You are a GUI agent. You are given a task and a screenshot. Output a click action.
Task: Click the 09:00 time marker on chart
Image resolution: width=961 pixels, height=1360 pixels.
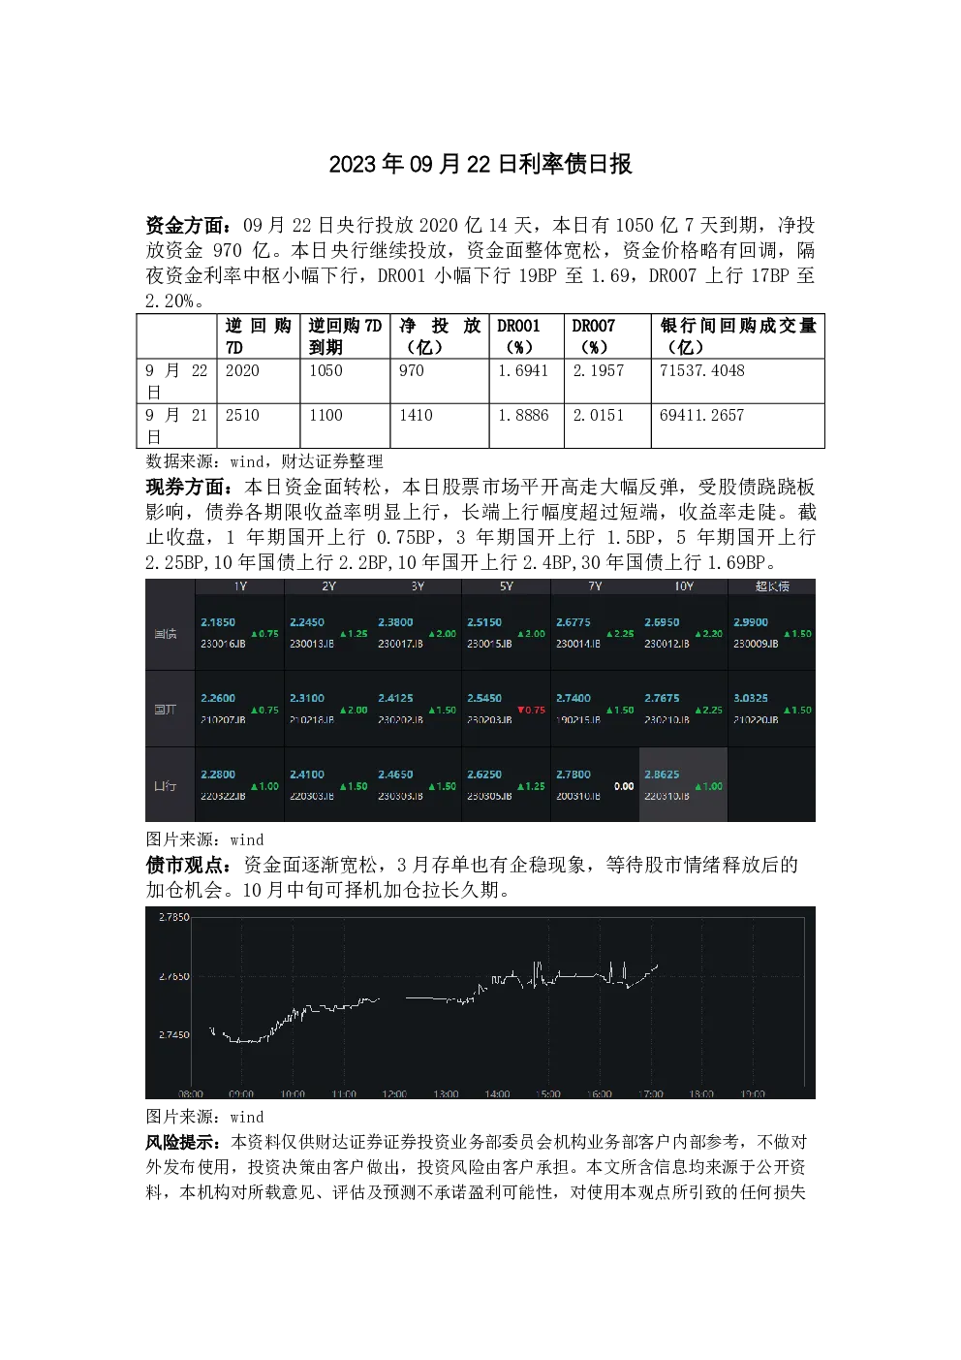click(x=241, y=1093)
